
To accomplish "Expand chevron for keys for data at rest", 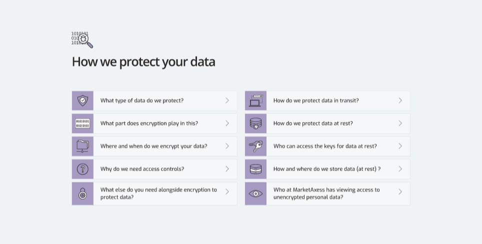I will click(400, 146).
